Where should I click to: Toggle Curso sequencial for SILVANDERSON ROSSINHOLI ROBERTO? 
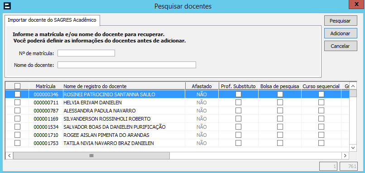(321, 119)
